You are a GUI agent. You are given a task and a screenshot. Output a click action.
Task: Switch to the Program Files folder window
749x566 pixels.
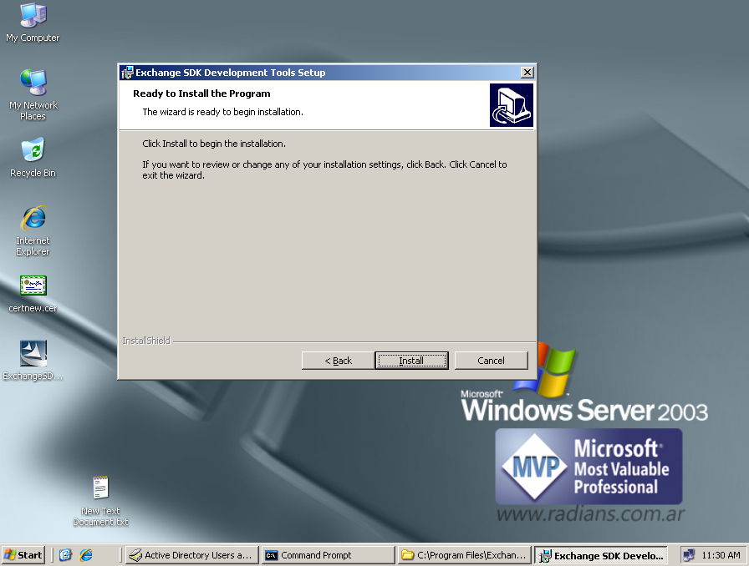tap(463, 555)
